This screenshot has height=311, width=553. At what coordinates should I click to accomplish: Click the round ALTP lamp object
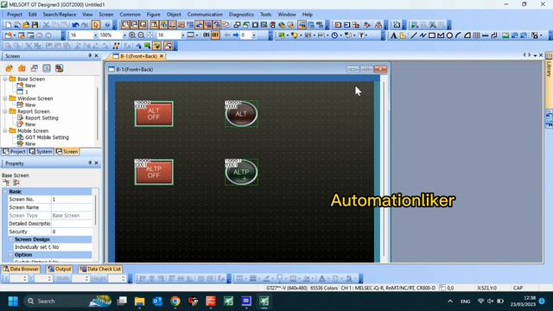pyautogui.click(x=241, y=172)
